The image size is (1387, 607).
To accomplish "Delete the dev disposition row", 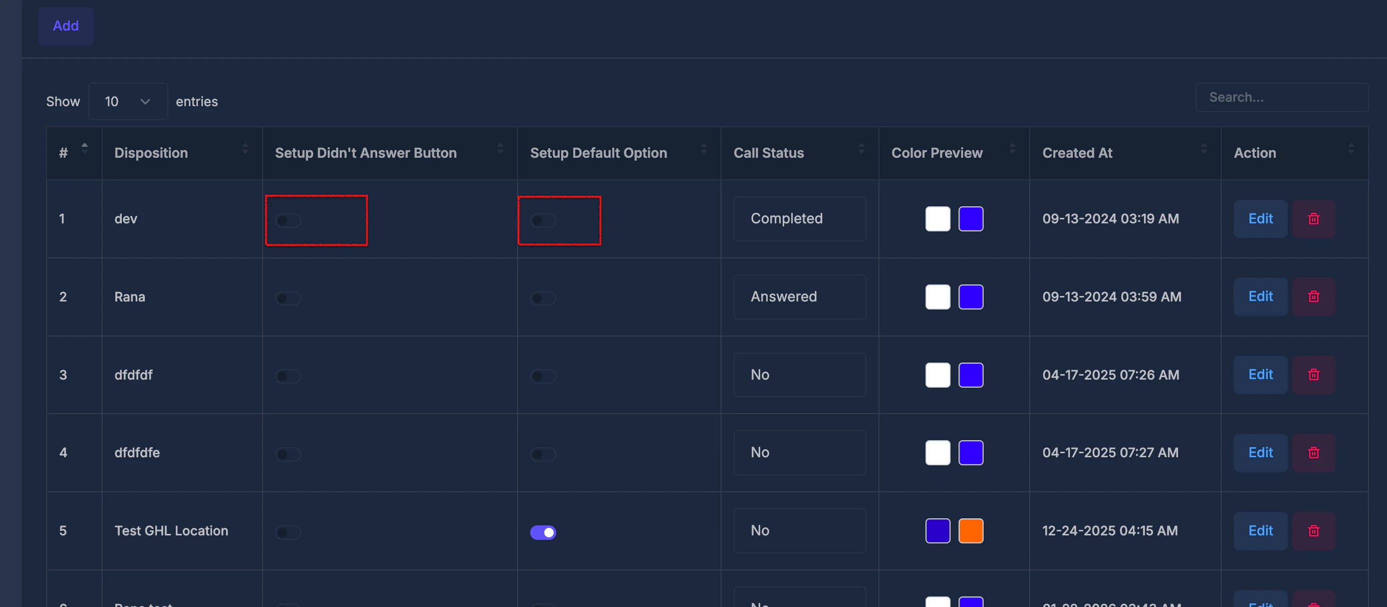I will pyautogui.click(x=1313, y=218).
